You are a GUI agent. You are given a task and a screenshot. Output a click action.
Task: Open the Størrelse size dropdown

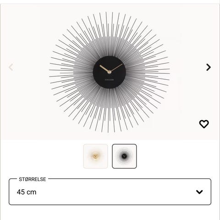point(110,192)
